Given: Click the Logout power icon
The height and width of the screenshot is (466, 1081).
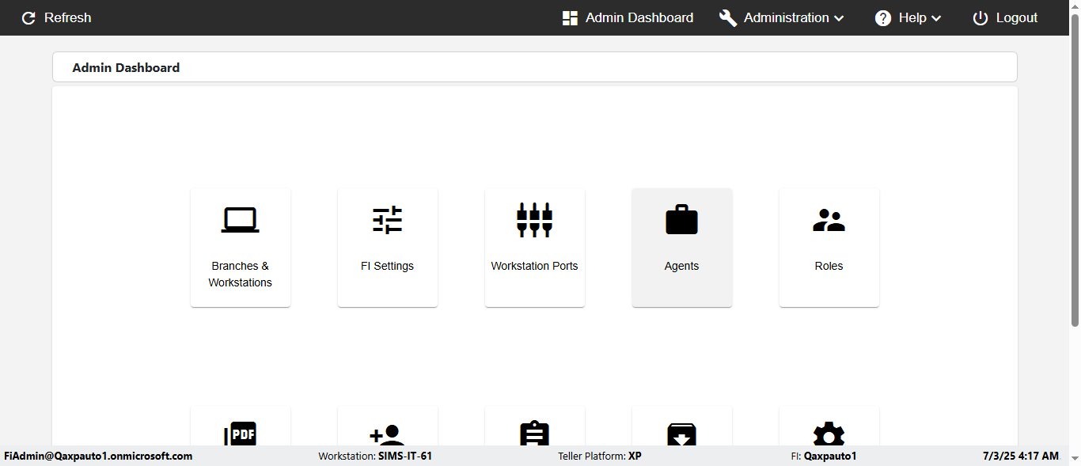Looking at the screenshot, I should [x=980, y=18].
